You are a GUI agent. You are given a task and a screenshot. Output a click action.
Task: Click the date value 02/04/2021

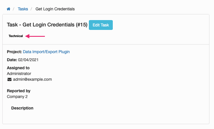[x=28, y=60]
